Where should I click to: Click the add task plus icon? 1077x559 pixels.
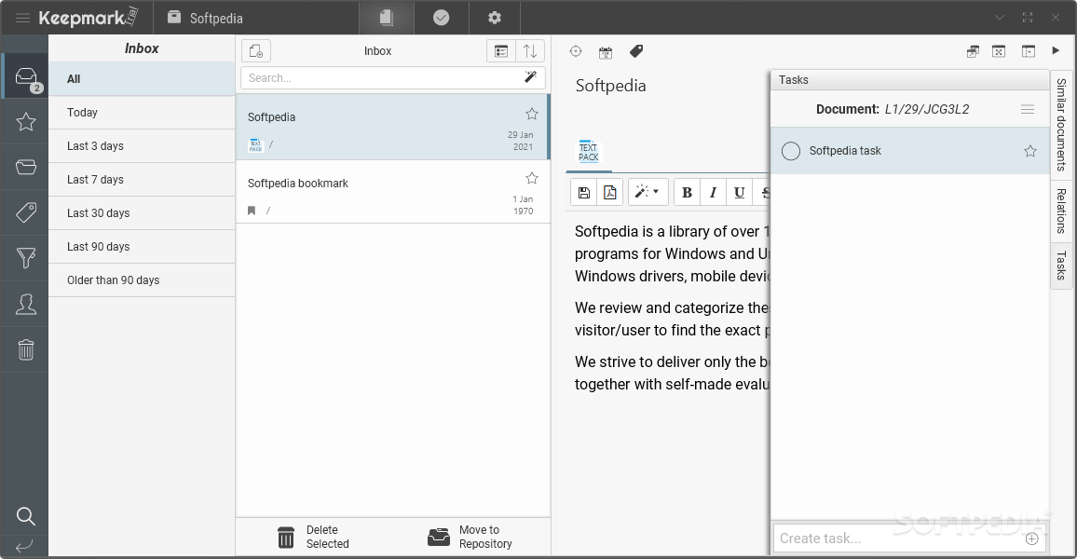tap(1031, 539)
